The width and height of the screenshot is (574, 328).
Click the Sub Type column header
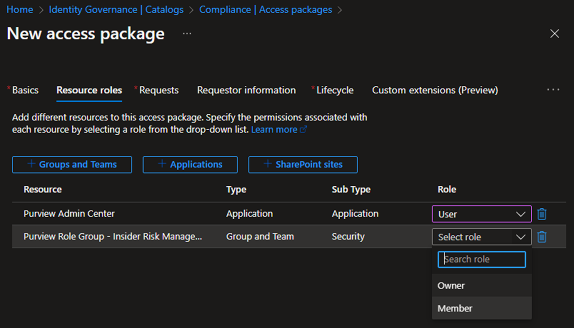pos(351,189)
